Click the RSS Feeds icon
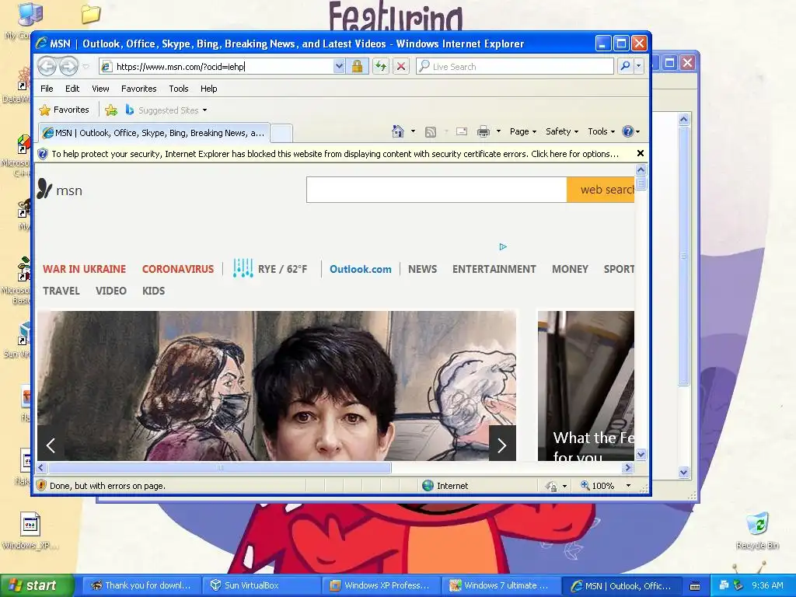 pos(431,132)
